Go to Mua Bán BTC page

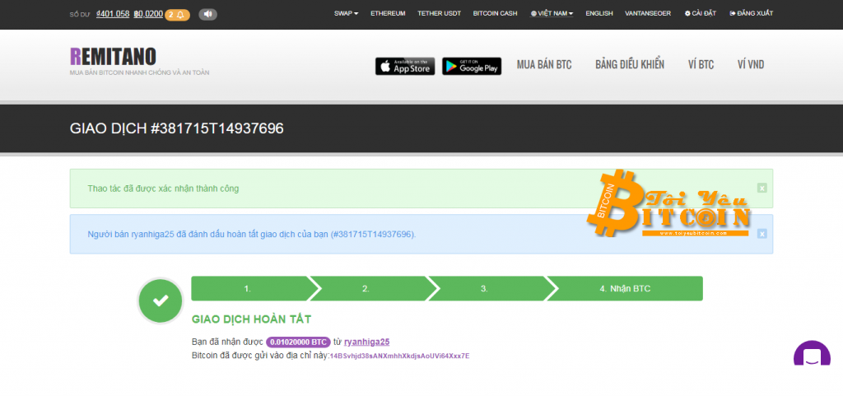543,65
